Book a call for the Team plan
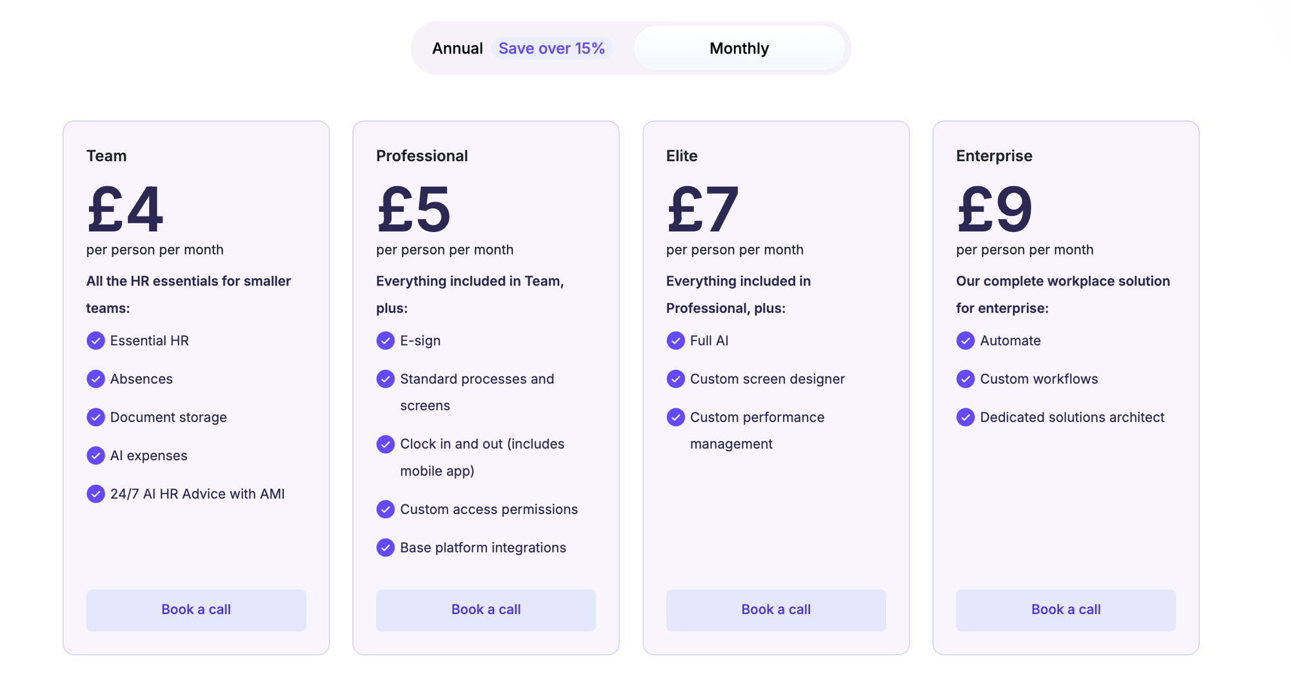1290x696 pixels. 196,610
